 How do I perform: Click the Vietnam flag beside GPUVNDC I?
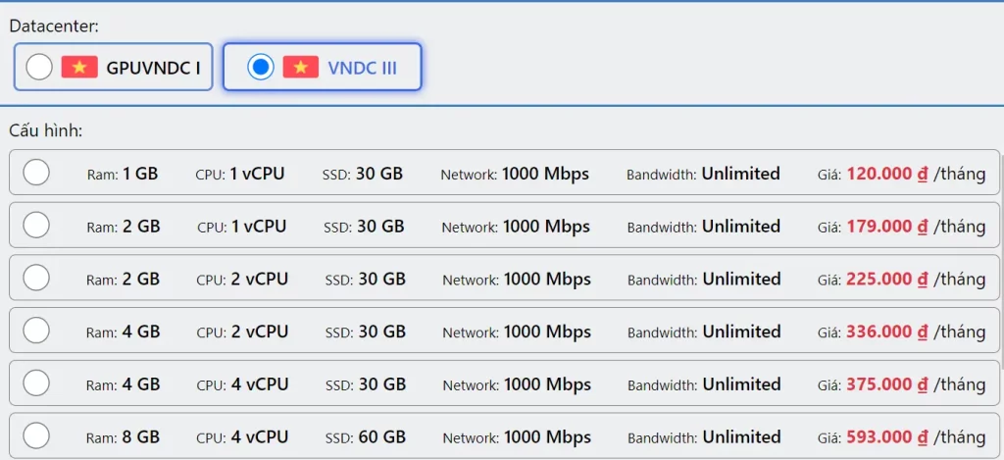pos(79,67)
